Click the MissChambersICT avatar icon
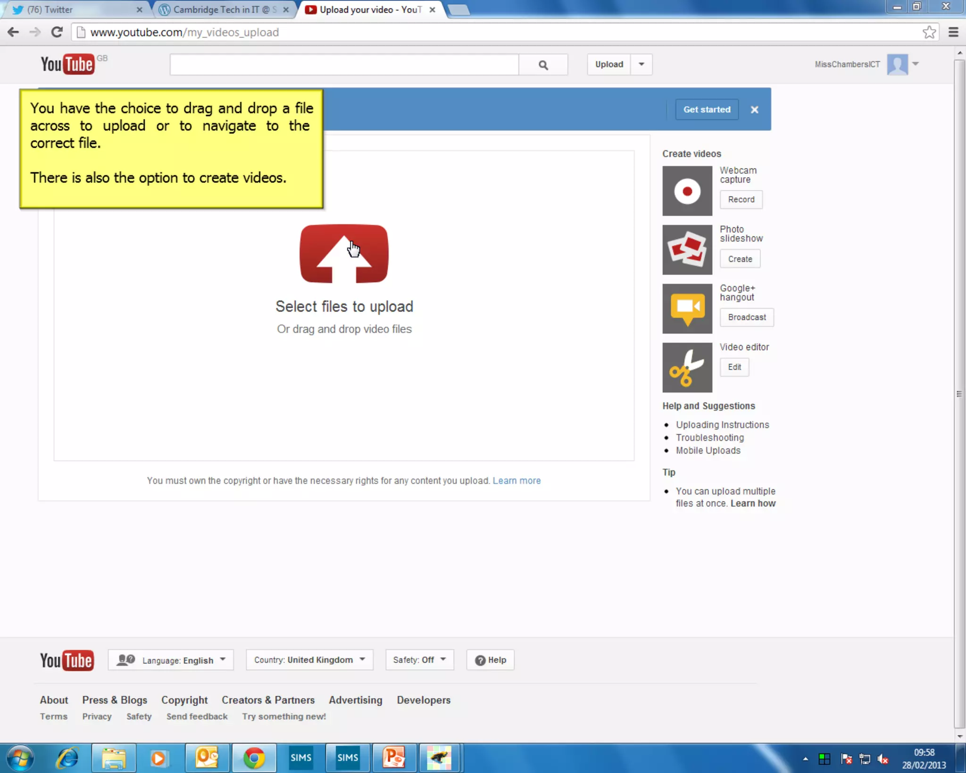This screenshot has width=966, height=773. pyautogui.click(x=897, y=65)
